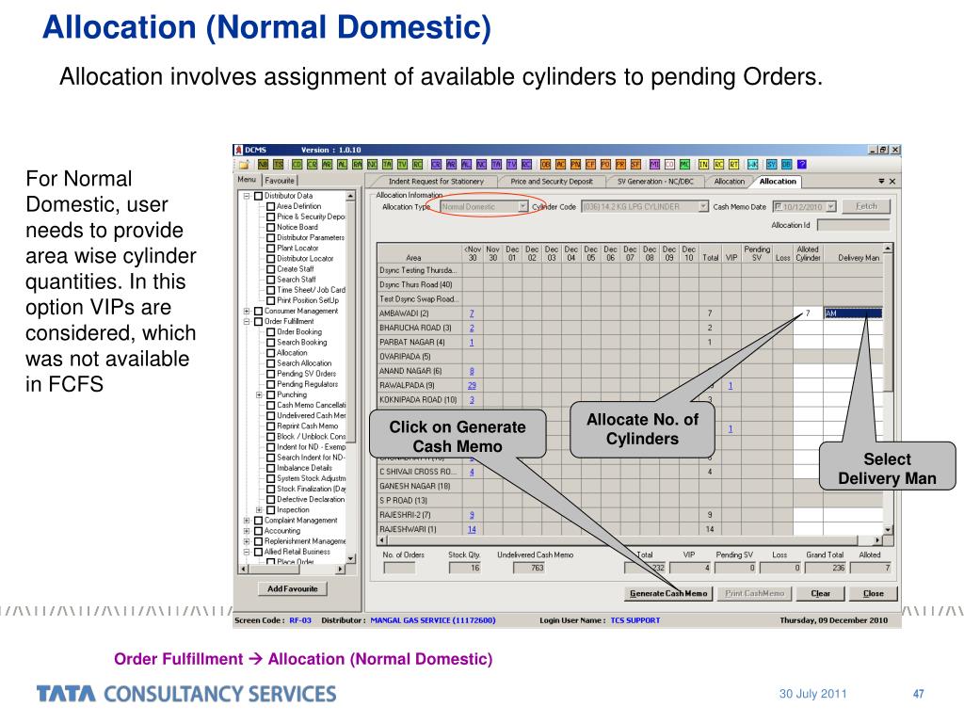Switch to the Menu tab
Image resolution: width=964 pixels, height=723 pixels.
click(248, 180)
